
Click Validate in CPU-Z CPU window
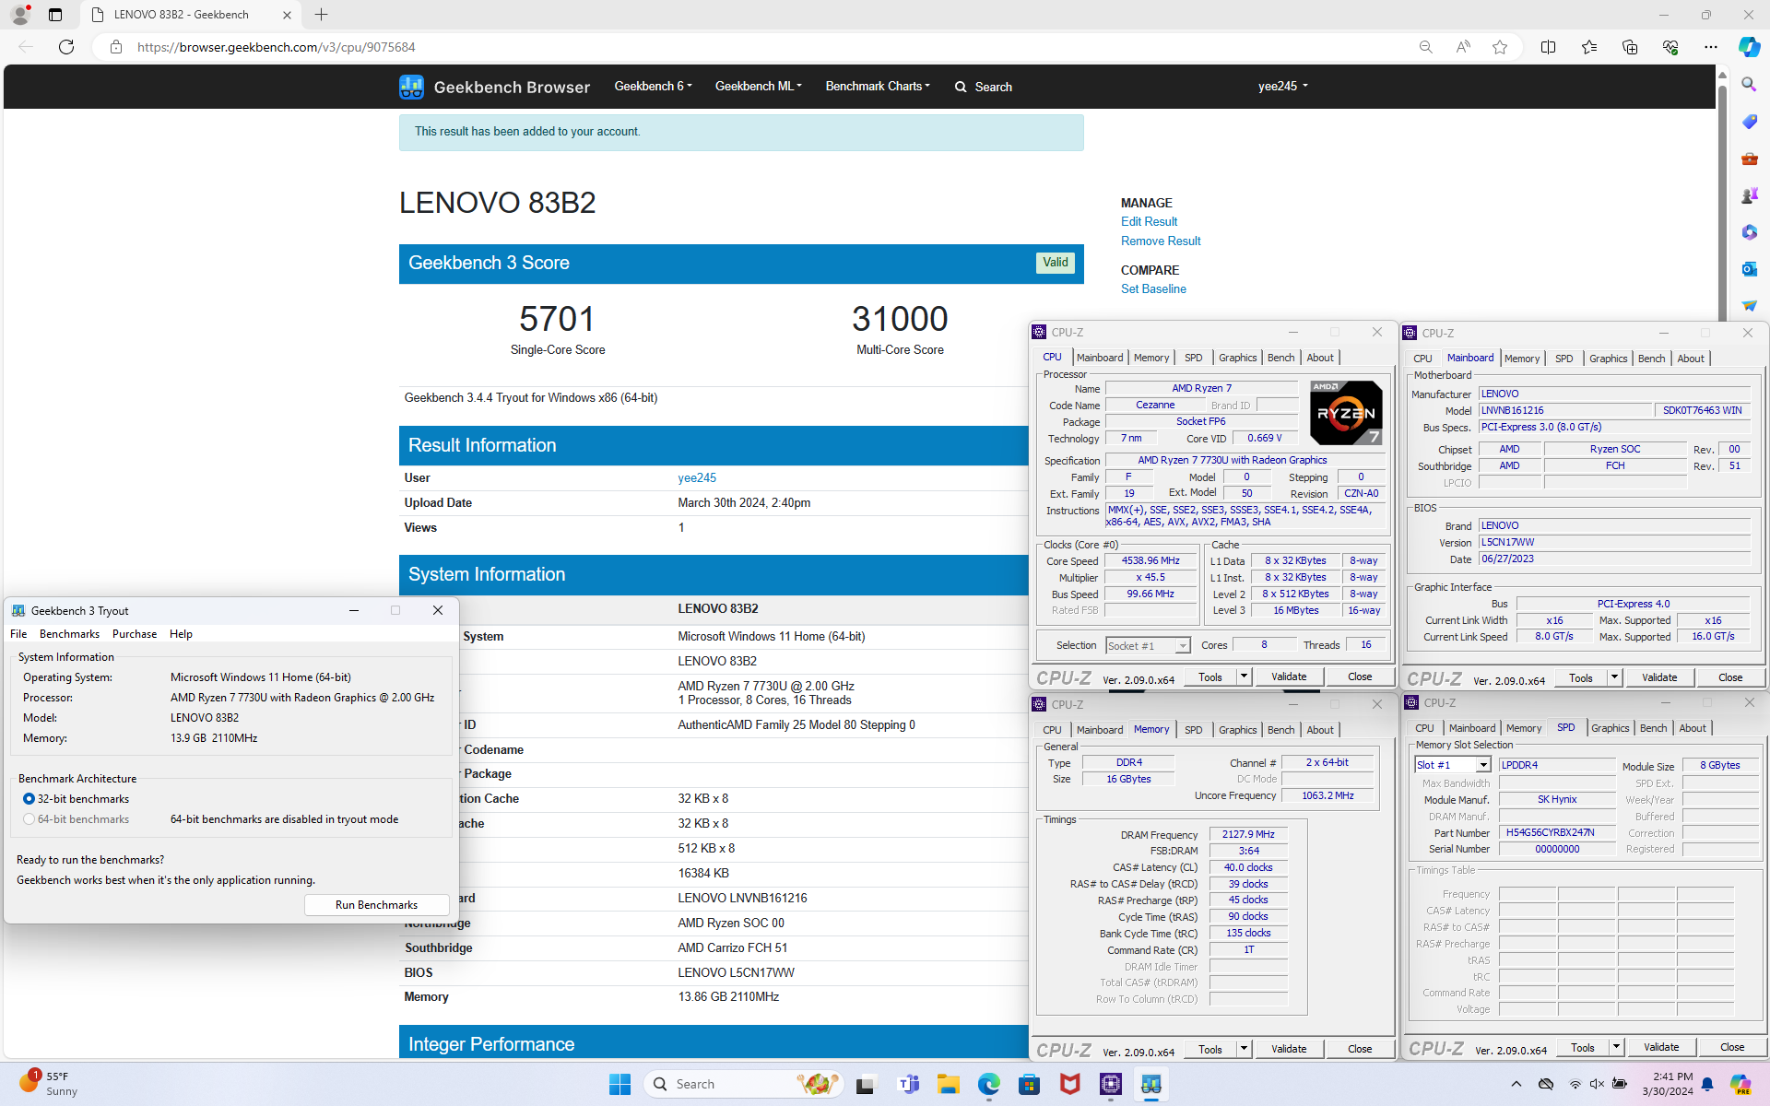click(x=1289, y=677)
